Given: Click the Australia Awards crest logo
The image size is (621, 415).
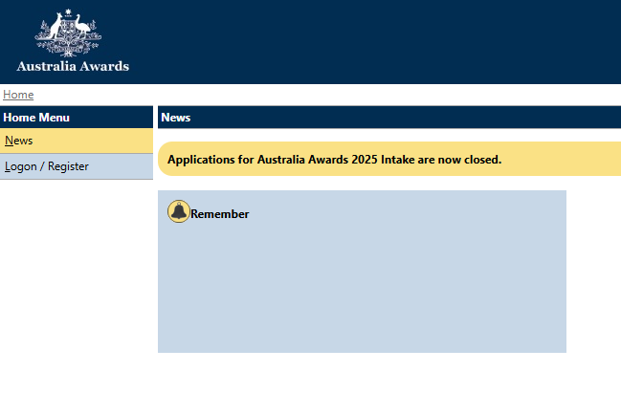Looking at the screenshot, I should click(x=68, y=33).
